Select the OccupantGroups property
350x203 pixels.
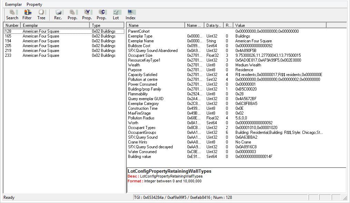pos(142,133)
